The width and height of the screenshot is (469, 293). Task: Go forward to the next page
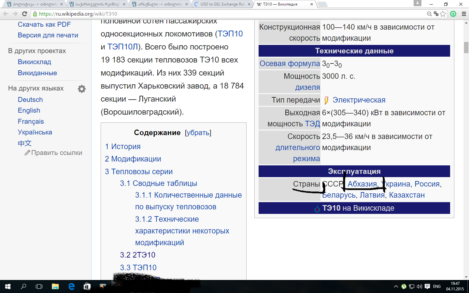point(15,14)
